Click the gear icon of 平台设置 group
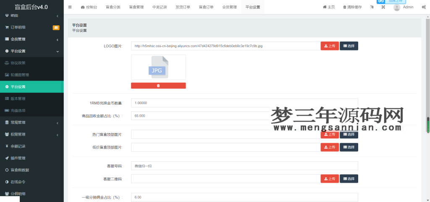Viewport: 430px width, 202px height. [x=7, y=51]
